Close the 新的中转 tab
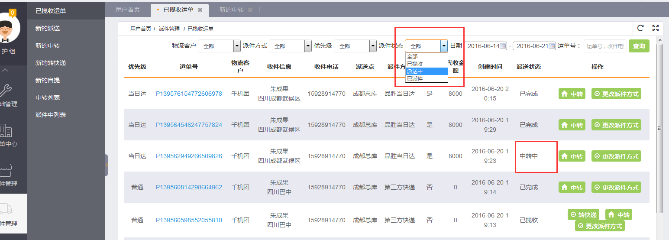Screen dimensions: 669x240 pyautogui.click(x=249, y=10)
